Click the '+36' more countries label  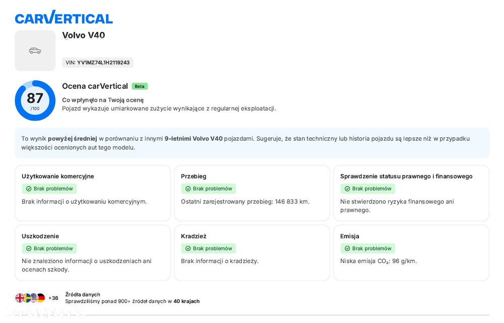coord(53,298)
